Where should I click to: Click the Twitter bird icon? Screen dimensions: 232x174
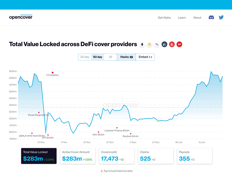pos(221,17)
